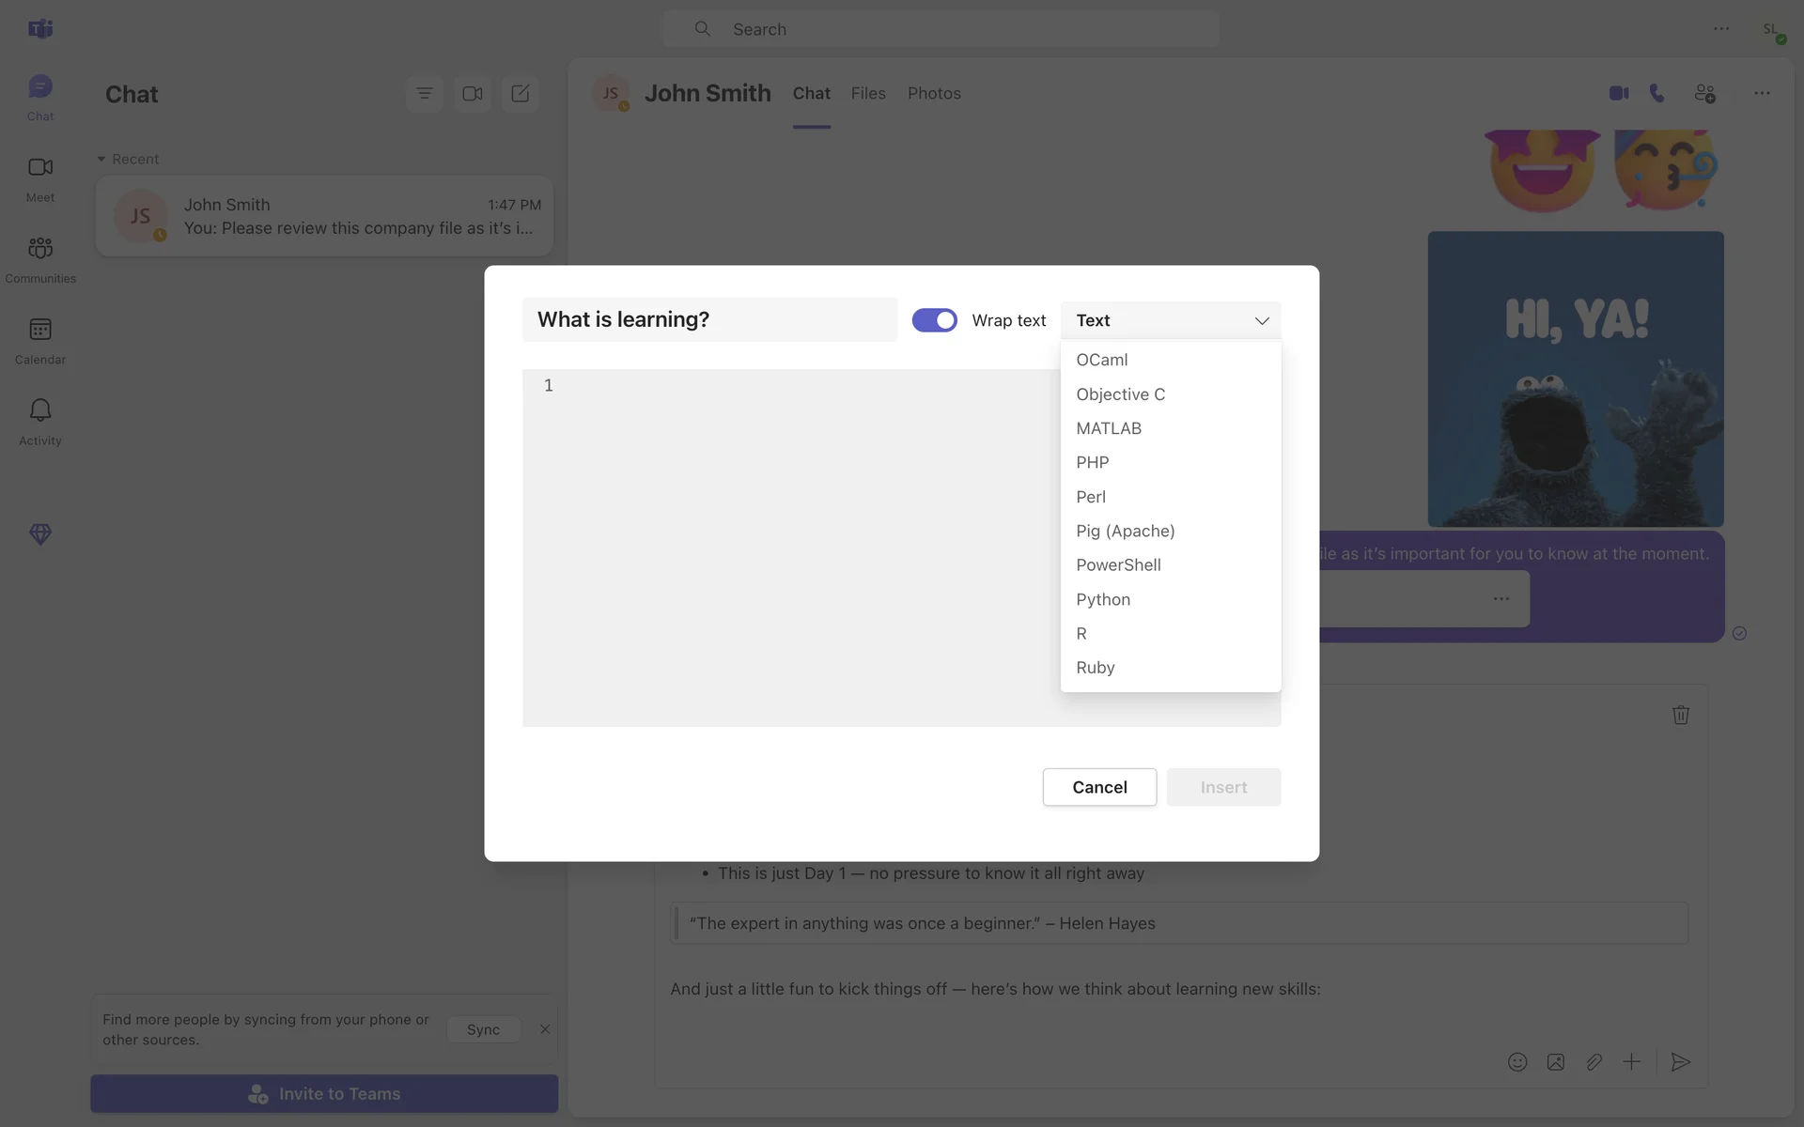Pick PowerShell from the language options
Viewport: 1804px width, 1127px height.
(x=1118, y=565)
